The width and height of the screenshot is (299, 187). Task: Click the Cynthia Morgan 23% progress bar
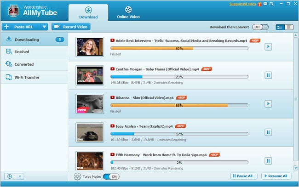(179, 77)
